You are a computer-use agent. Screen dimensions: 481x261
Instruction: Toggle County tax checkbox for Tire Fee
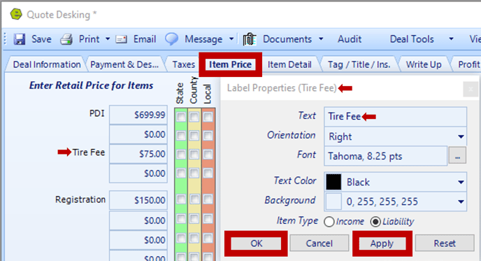pos(194,155)
